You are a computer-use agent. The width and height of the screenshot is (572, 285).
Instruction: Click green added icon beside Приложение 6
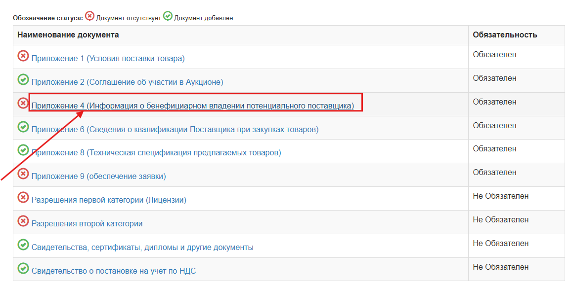(23, 126)
